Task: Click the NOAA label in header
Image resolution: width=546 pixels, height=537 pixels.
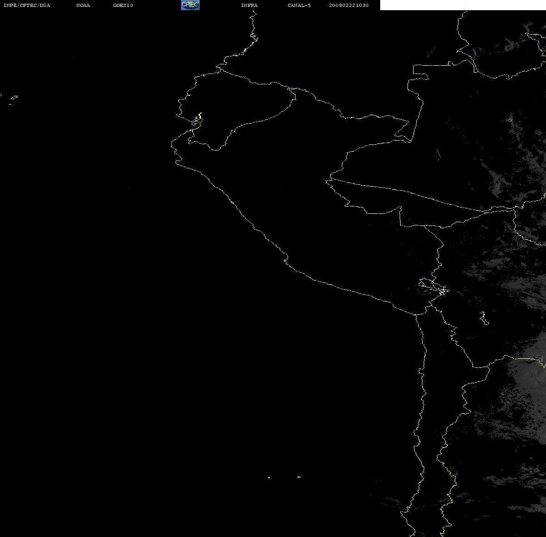Action: 83,5
